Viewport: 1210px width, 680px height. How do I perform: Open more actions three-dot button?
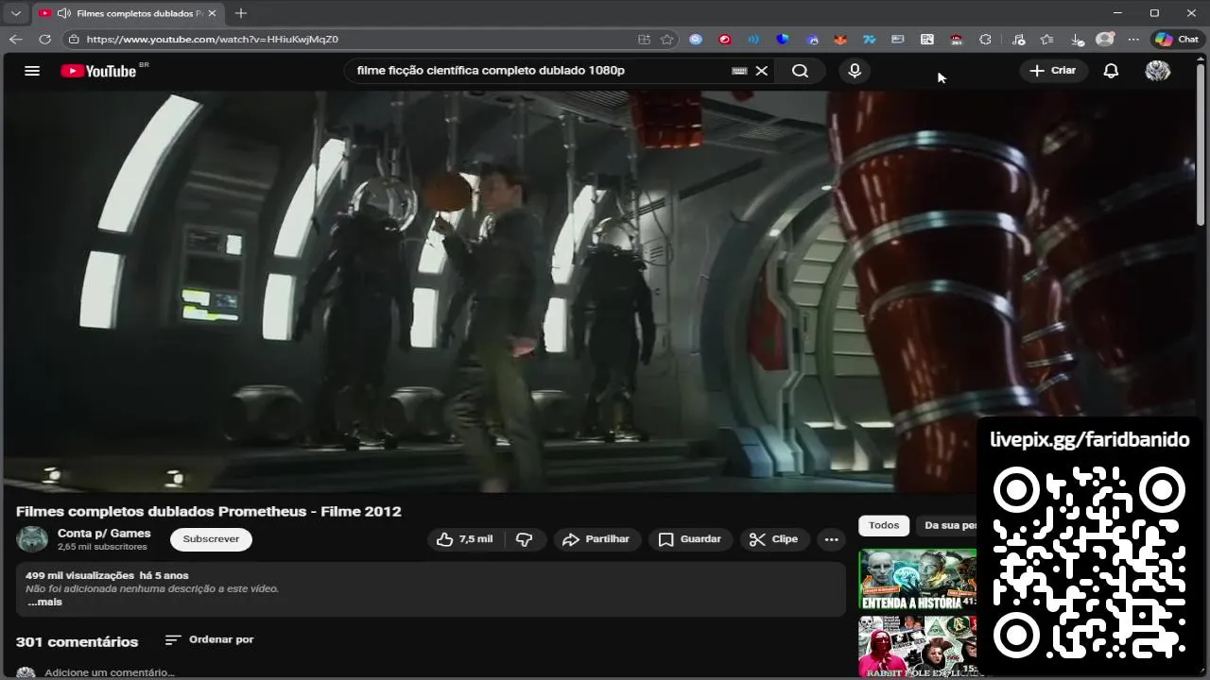coord(831,539)
